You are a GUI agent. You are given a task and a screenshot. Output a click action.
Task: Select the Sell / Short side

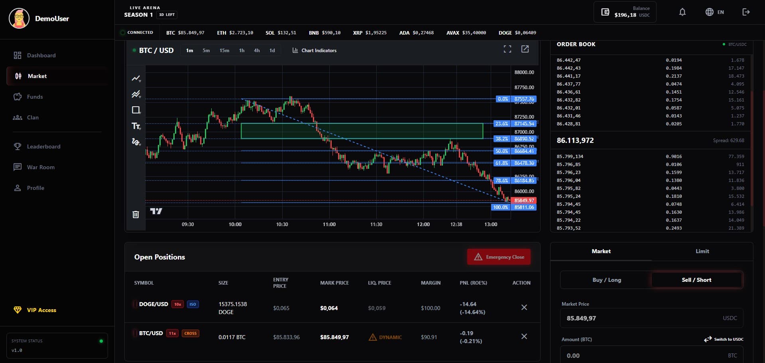[x=696, y=280]
